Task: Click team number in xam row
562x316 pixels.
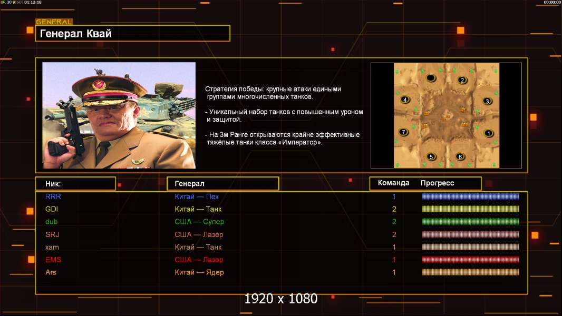Action: pyautogui.click(x=394, y=248)
